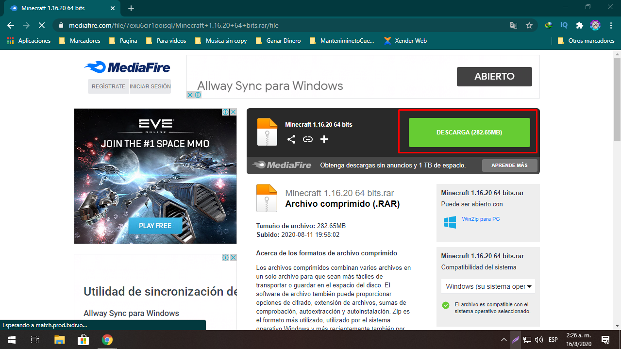Click the Chrome icon on the taskbar
Viewport: 621px width, 349px height.
(107, 339)
